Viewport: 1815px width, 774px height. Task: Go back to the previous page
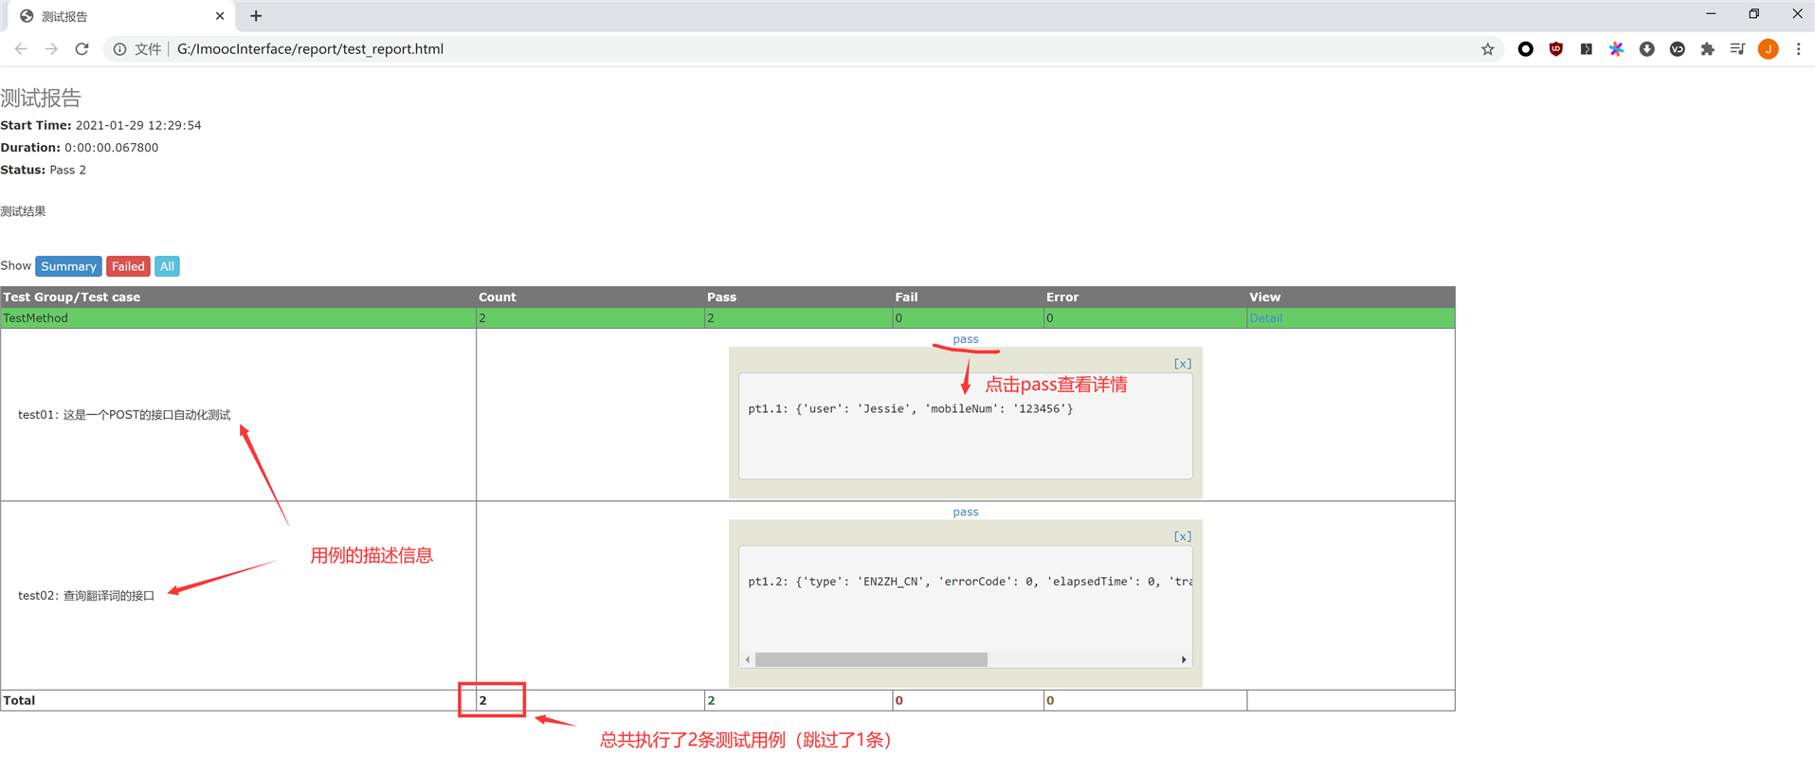[21, 49]
